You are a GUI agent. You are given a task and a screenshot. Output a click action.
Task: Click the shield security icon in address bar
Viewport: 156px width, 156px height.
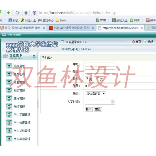(34, 13)
